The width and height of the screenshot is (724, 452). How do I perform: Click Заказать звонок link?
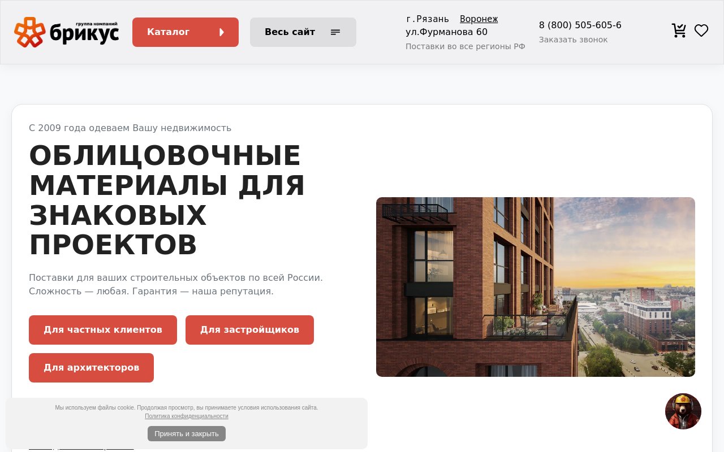click(x=573, y=40)
